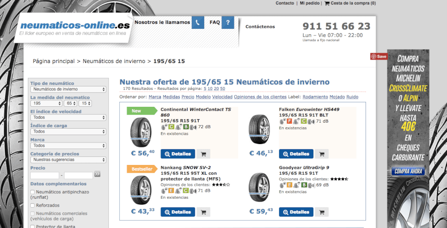
Task: Sort results by Precio
Action: (x=188, y=97)
